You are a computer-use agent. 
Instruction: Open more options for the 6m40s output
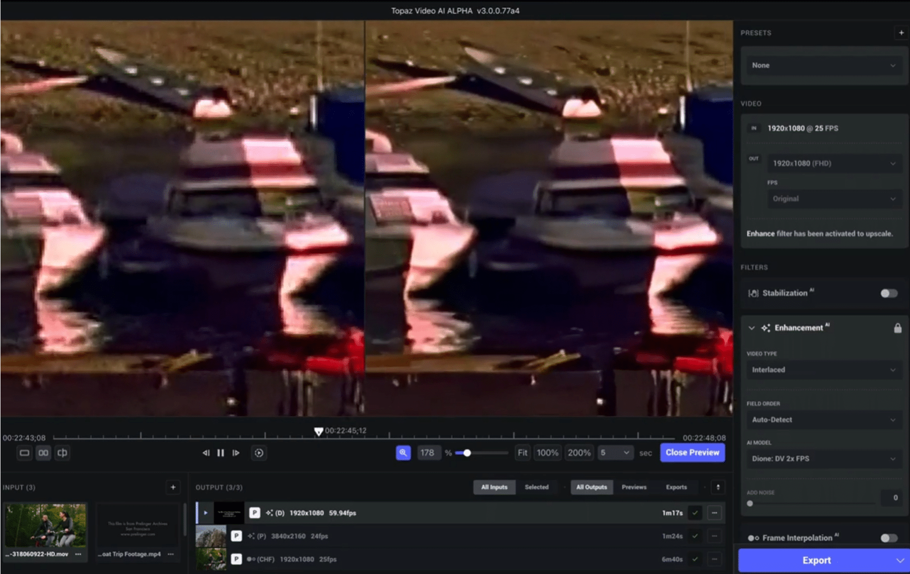click(x=714, y=559)
